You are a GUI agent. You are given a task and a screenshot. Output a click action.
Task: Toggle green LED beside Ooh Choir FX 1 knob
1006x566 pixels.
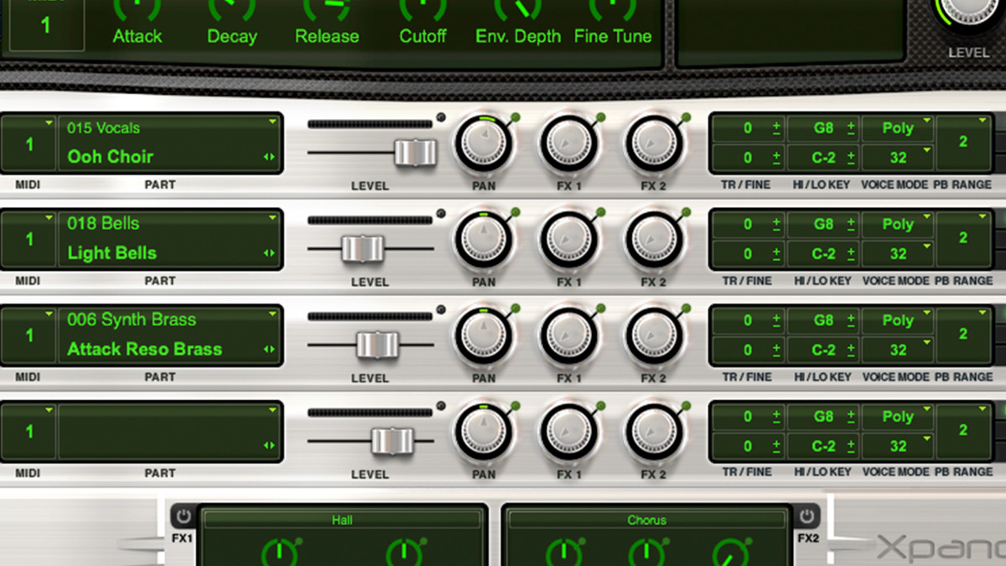(x=601, y=117)
